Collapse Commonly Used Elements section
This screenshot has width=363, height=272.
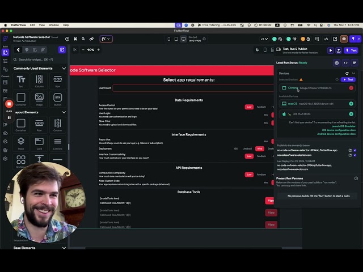64,69
